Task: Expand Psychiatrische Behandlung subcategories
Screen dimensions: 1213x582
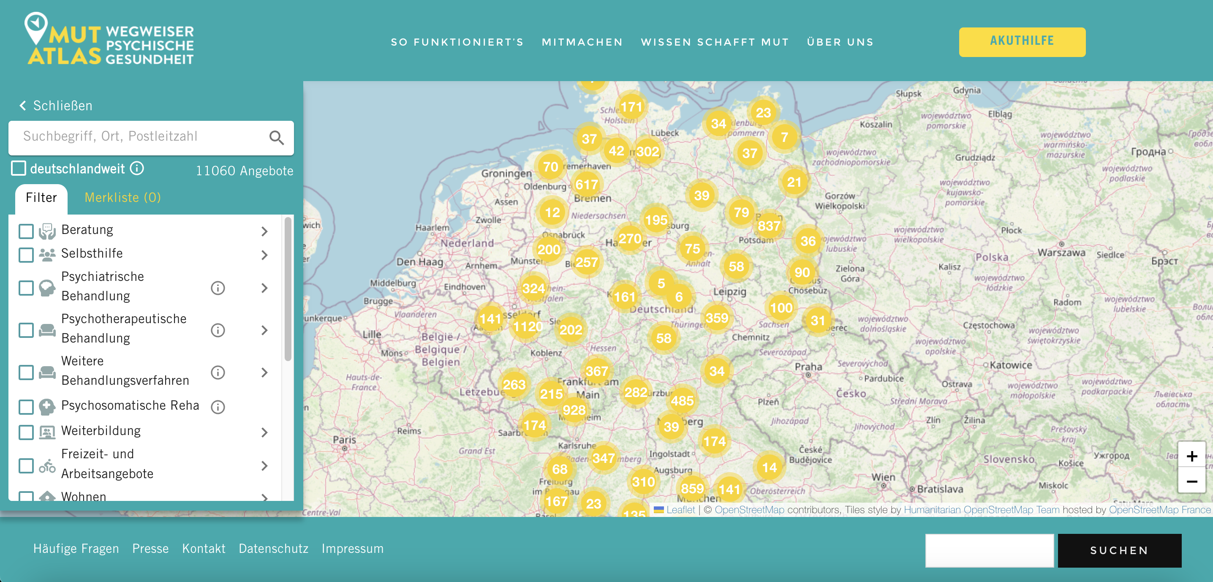Action: 264,288
